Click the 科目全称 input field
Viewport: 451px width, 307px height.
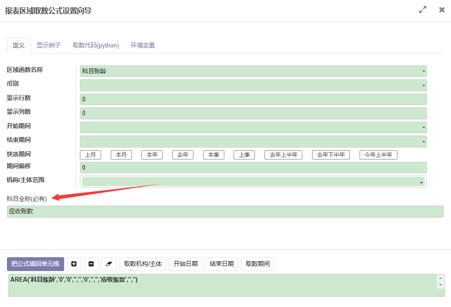tap(225, 212)
